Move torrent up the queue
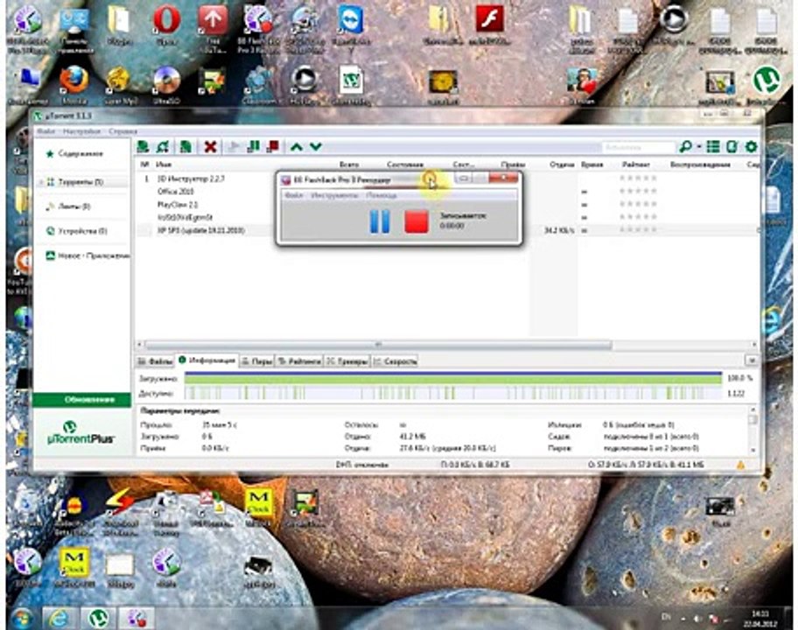This screenshot has height=630, width=798. coord(297,147)
